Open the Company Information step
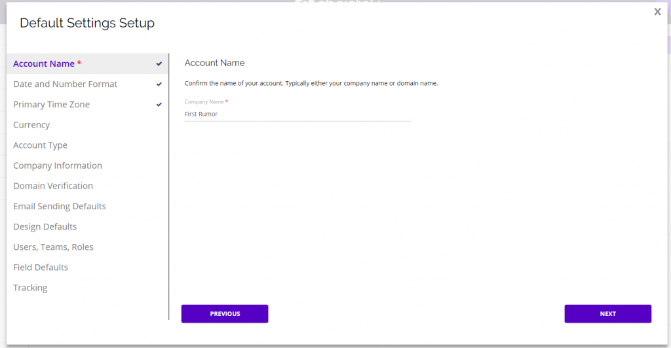 (87, 165)
